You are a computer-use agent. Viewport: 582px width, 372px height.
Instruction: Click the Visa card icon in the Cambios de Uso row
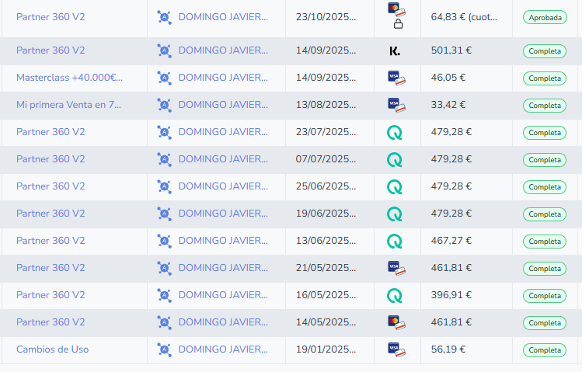point(396,349)
